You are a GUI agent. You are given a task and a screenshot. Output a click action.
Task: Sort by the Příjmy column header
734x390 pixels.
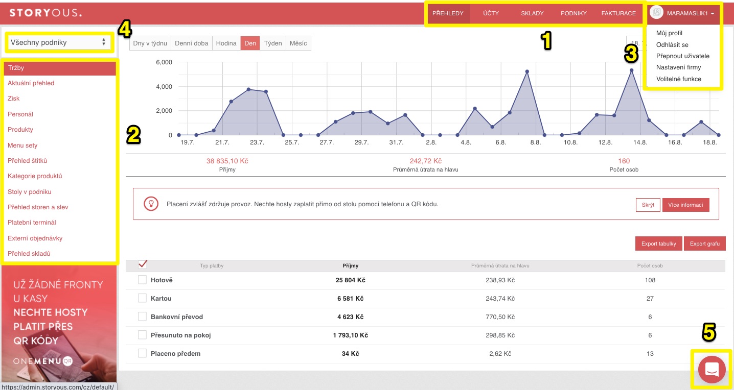coord(351,265)
